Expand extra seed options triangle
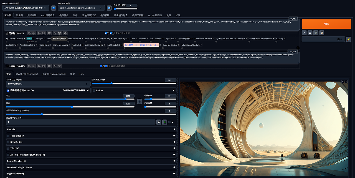 pyautogui.click(x=173, y=122)
